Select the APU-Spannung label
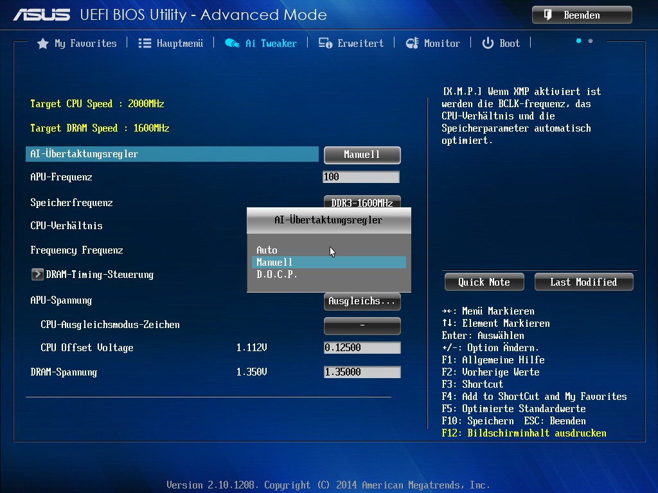 click(61, 300)
